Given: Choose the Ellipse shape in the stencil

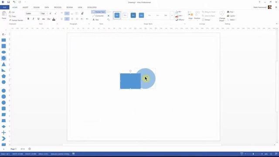Looking at the screenshot, I should [3, 52].
